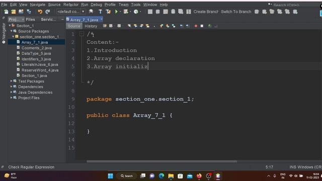Select LiteralsInJava_6.java file
This screenshot has height=181, width=322.
click(x=40, y=64)
